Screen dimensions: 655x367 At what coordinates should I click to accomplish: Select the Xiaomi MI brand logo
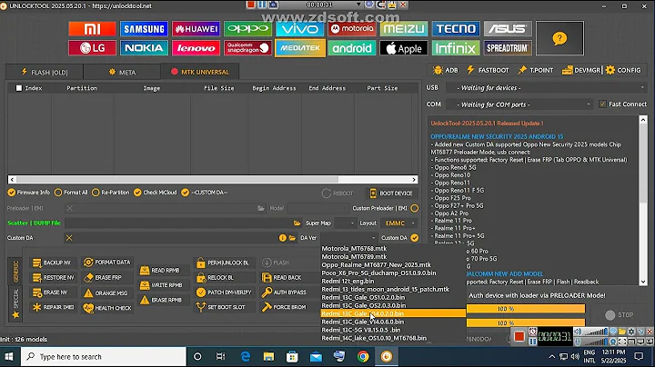click(92, 29)
